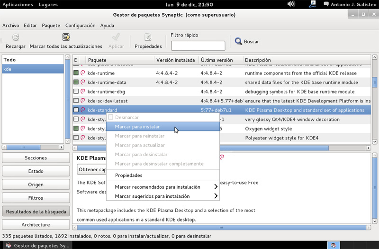
Task: Click the Paquete column header
Action: [x=120, y=60]
